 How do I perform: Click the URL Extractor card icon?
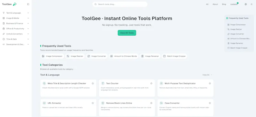click(x=44, y=103)
